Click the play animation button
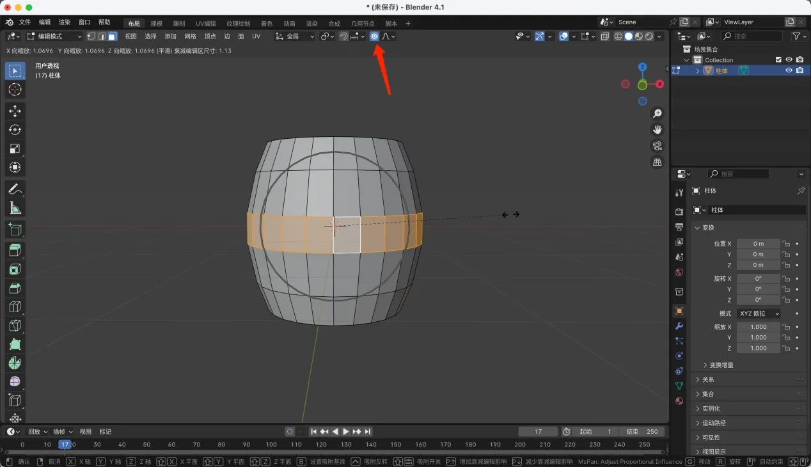Screen dimensions: 811x467 [x=346, y=432]
